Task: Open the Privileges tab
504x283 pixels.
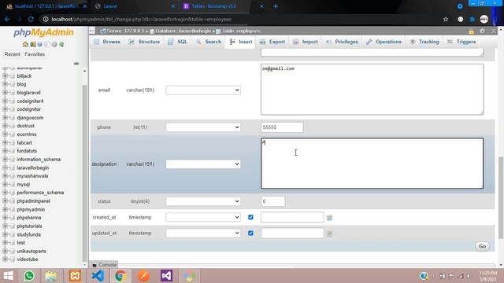Action: point(342,42)
